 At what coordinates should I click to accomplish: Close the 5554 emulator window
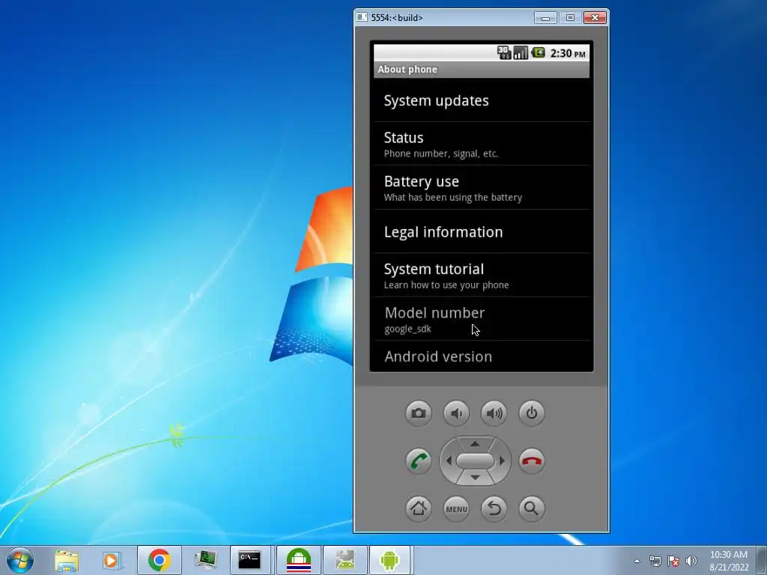click(595, 18)
